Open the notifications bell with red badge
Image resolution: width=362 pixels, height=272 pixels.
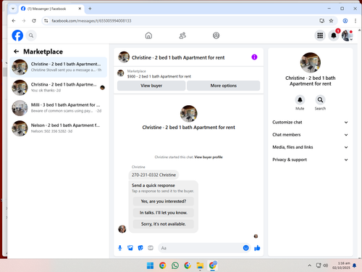tap(334, 36)
